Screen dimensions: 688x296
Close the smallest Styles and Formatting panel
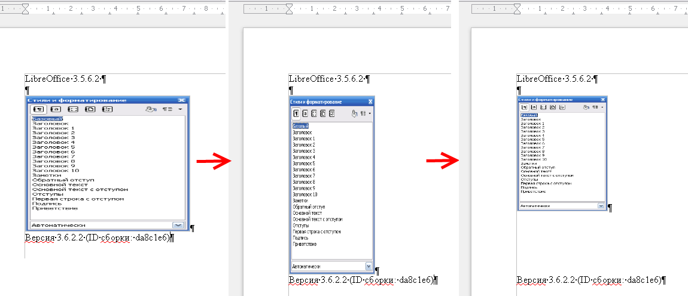pos(603,100)
